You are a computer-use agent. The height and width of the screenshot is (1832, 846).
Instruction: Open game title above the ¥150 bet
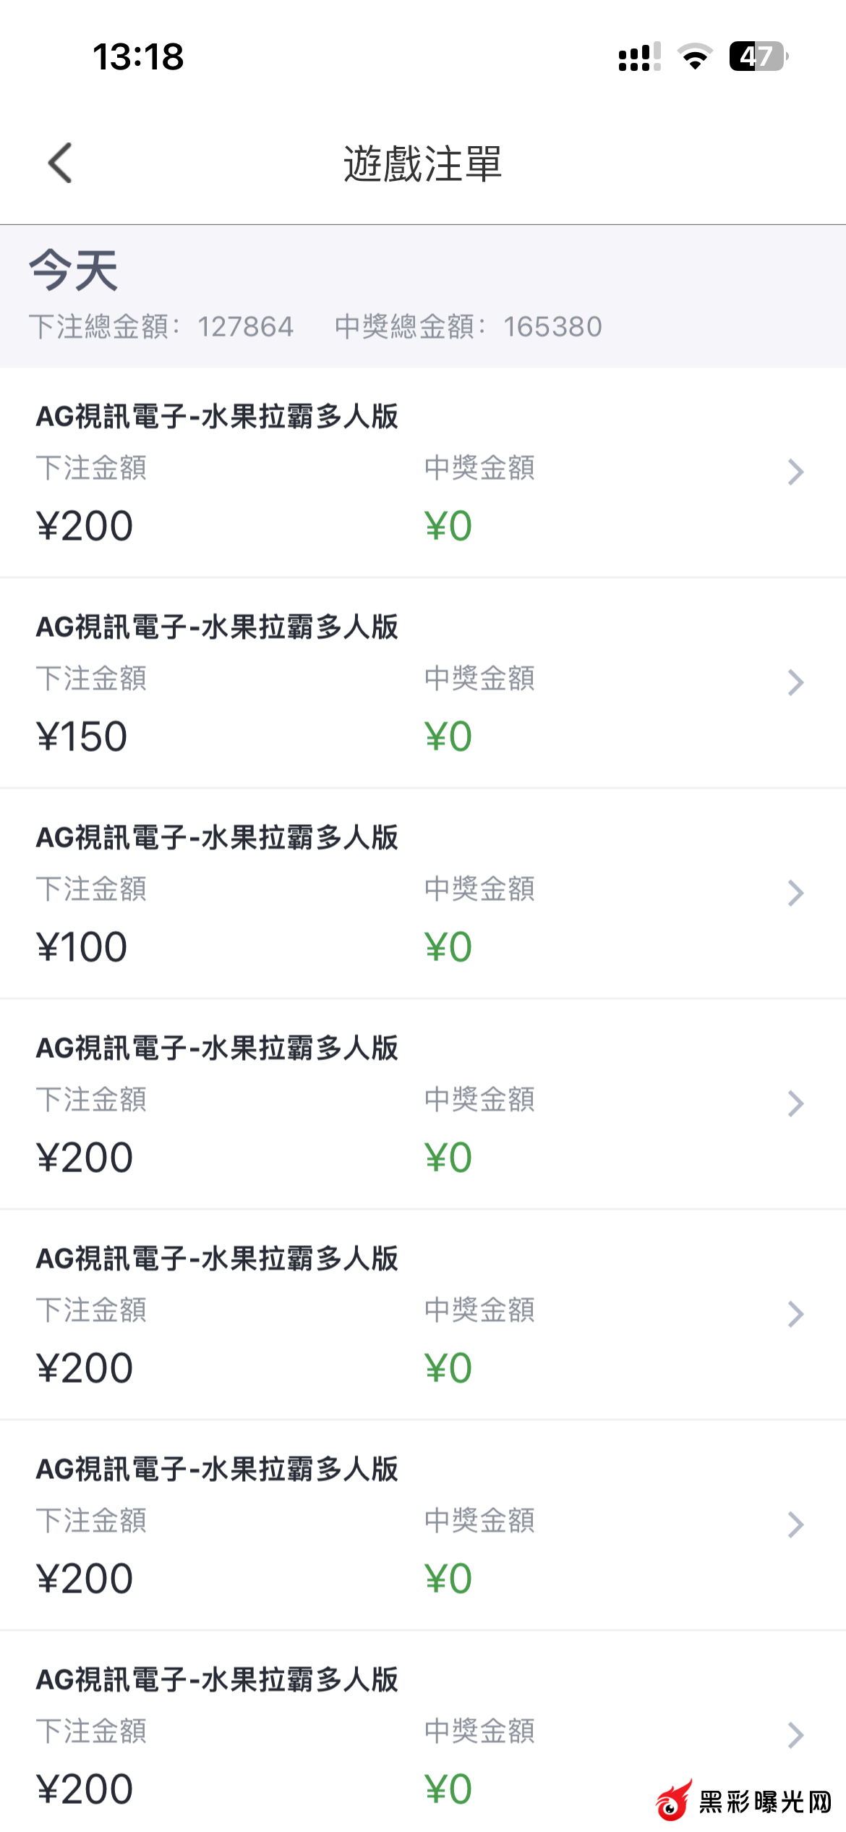pyautogui.click(x=217, y=627)
